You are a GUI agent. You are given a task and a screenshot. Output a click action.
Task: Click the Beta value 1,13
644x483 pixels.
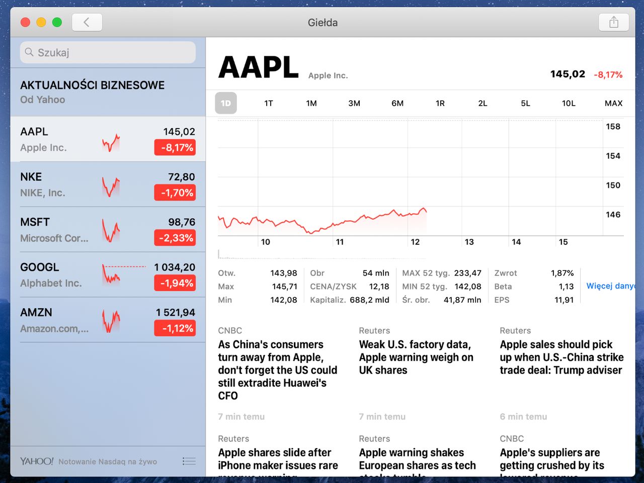coord(566,286)
